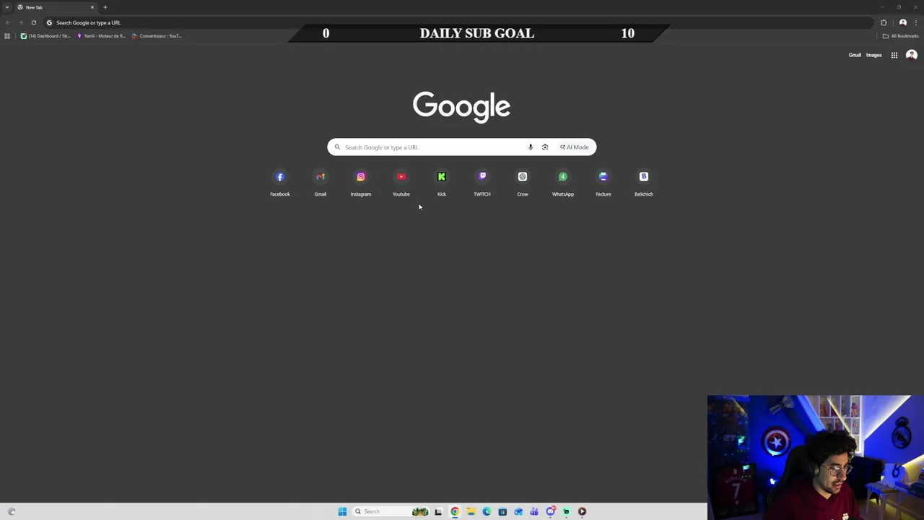Image resolution: width=924 pixels, height=520 pixels.
Task: Open File Explorer from the taskbar
Action: [471, 511]
